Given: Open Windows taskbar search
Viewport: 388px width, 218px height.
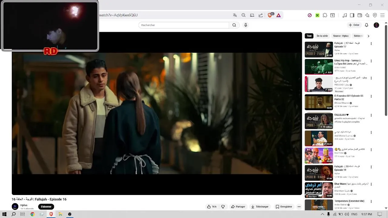Looking at the screenshot, I should (x=13, y=214).
